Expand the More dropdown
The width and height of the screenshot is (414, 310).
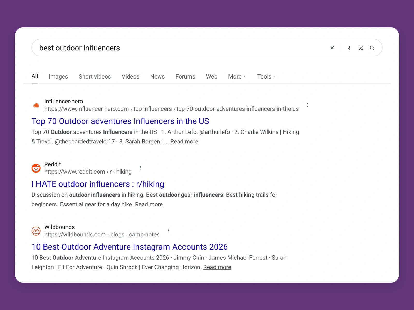point(237,77)
